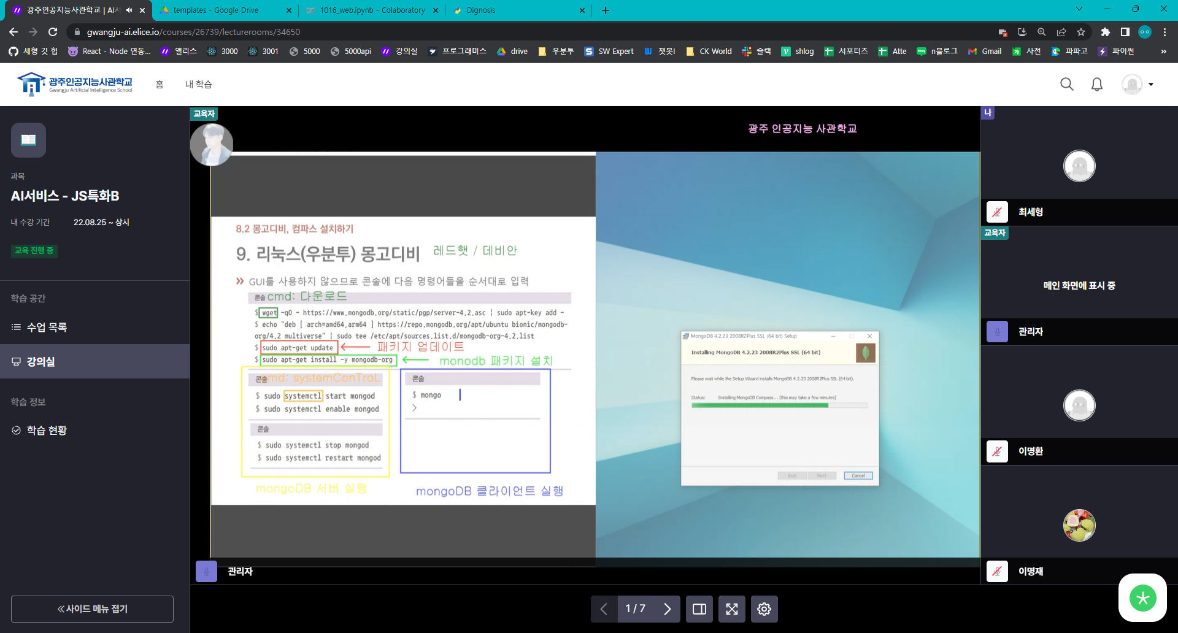Viewport: 1178px width, 633px height.
Task: Click 관리자's purple microphone icon in participant list
Action: (x=997, y=332)
